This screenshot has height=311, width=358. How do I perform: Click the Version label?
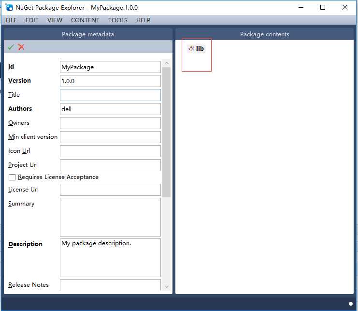click(19, 81)
